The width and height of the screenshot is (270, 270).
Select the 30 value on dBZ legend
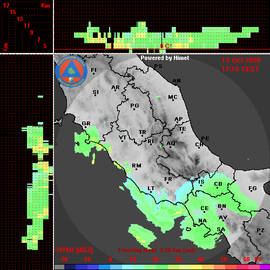click(x=178, y=259)
